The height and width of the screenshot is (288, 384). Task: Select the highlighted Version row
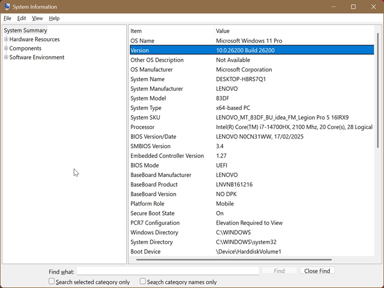point(252,50)
